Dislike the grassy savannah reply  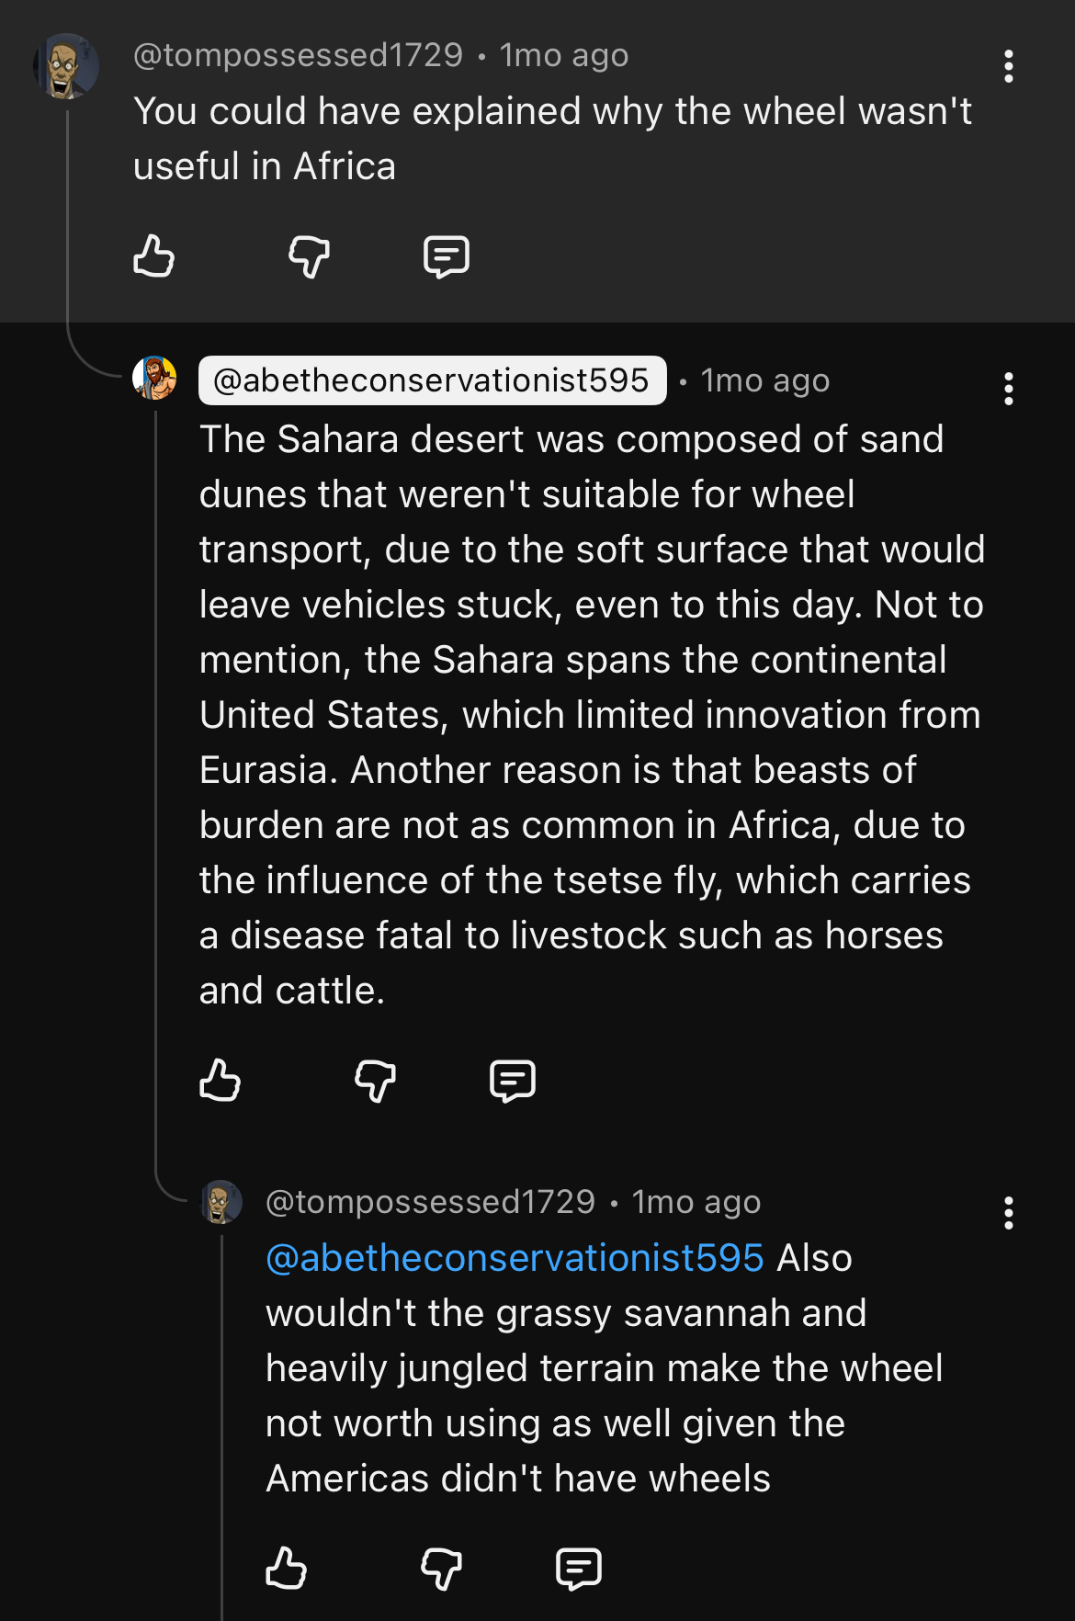point(441,1568)
